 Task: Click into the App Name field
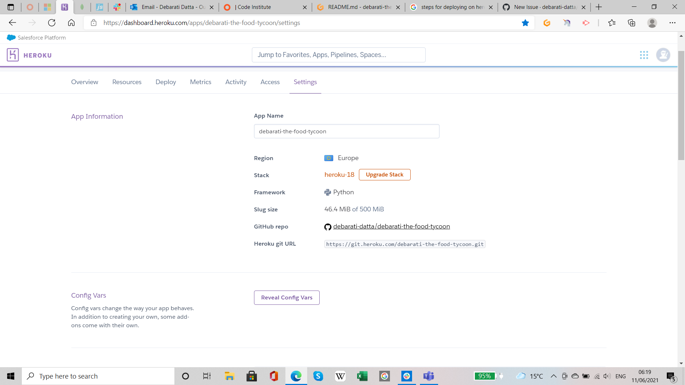pos(346,131)
